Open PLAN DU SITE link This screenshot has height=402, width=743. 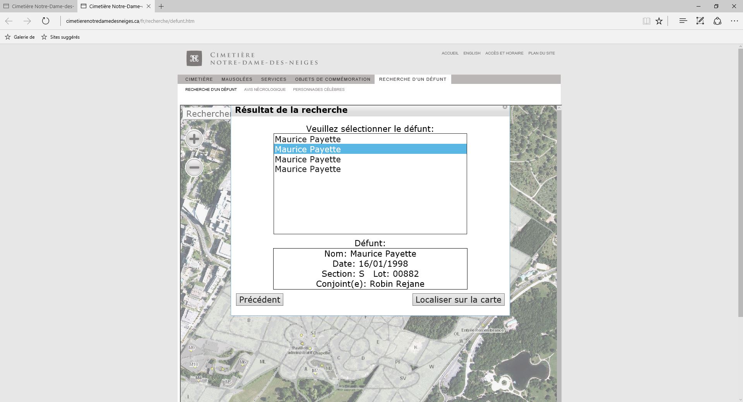[x=541, y=53]
